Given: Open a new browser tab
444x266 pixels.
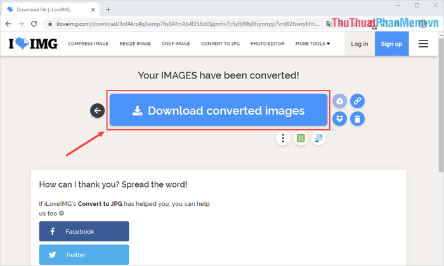Looking at the screenshot, I should tap(108, 9).
